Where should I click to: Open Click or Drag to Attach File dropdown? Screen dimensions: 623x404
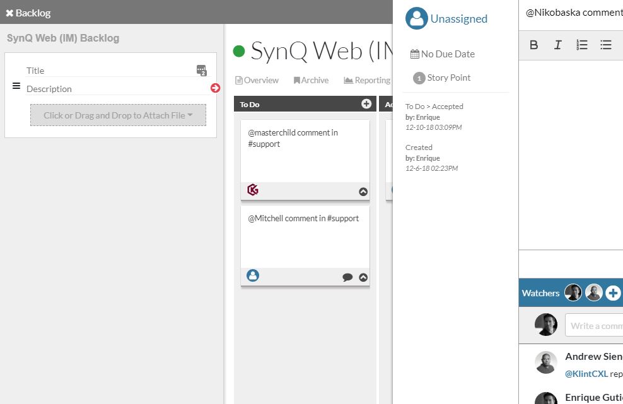[x=118, y=115]
